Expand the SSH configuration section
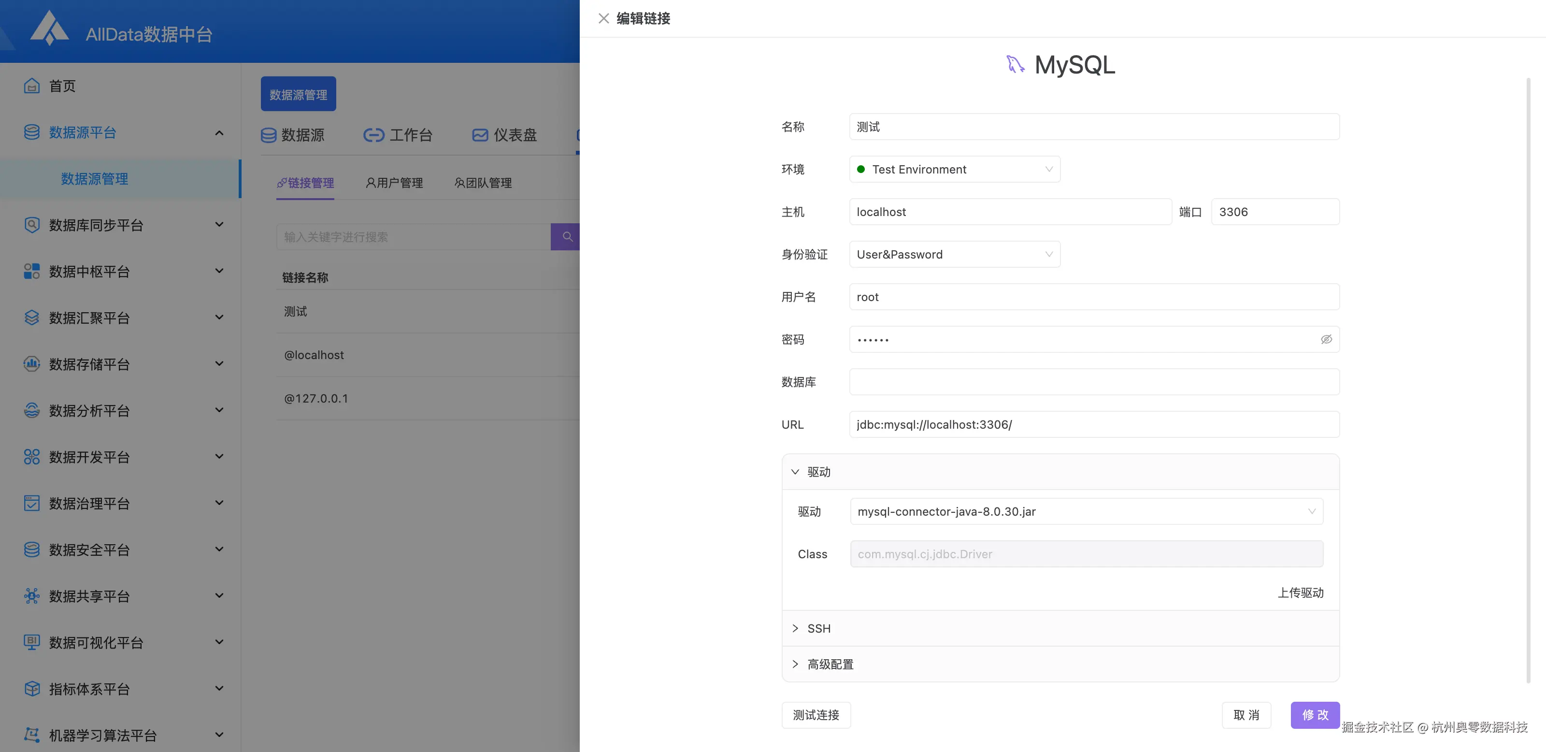 point(818,628)
